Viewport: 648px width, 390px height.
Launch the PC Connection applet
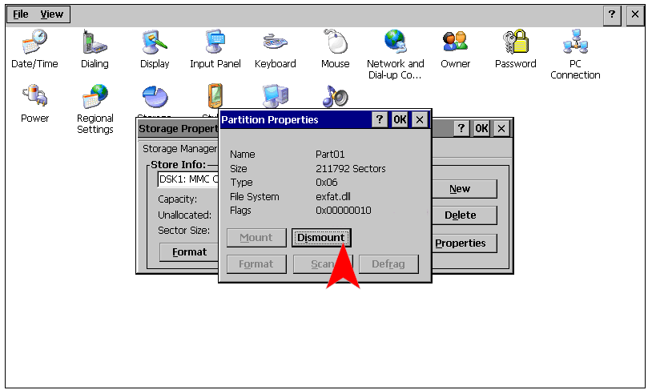tap(575, 42)
